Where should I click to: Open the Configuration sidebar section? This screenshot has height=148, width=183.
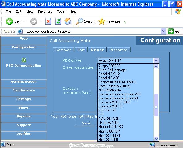tap(24, 49)
